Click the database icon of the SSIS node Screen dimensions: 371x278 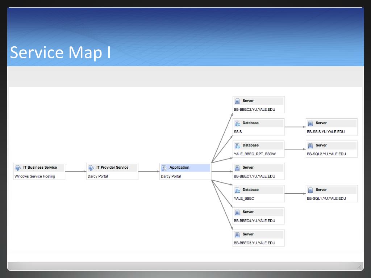point(237,123)
